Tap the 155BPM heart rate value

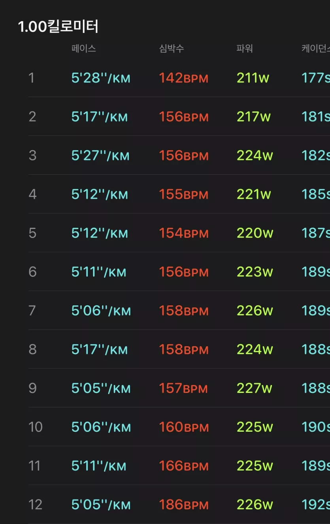pos(183,194)
